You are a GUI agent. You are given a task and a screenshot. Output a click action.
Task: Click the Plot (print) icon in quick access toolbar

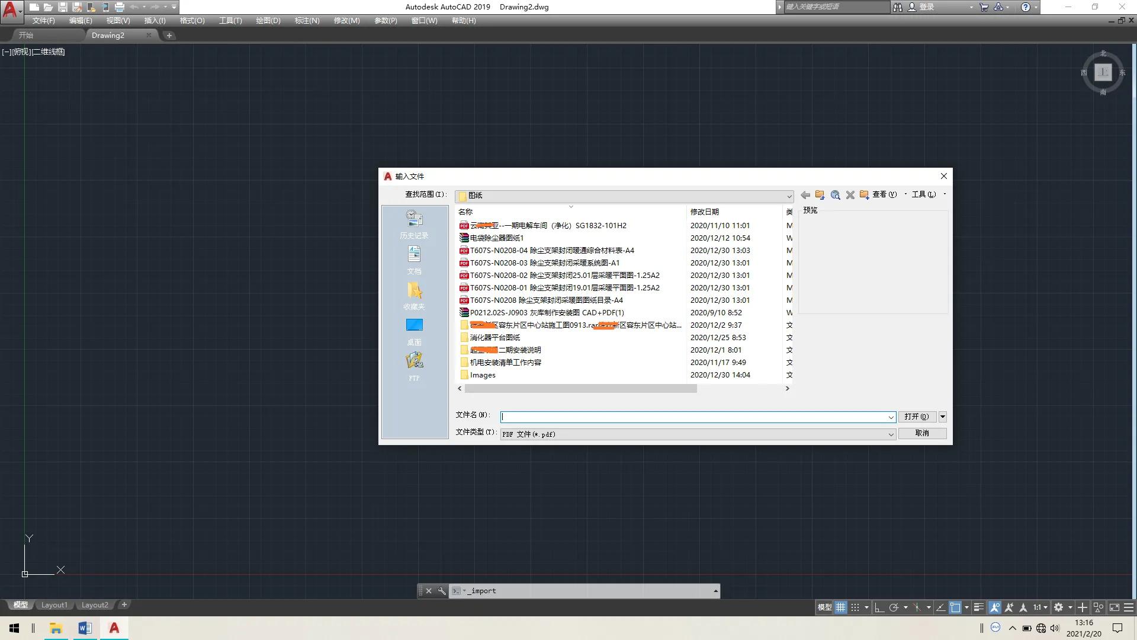pyautogui.click(x=120, y=7)
